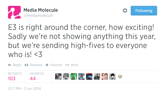Viewport: 164px width, 97px height.
Task: View the 44 favorites count
Action: point(33,79)
